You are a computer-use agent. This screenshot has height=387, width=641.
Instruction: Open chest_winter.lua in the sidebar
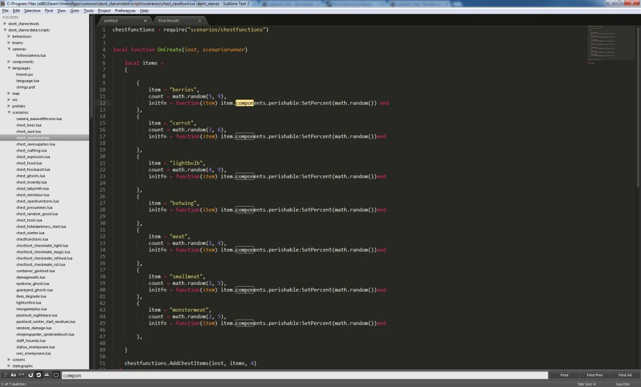[30, 233]
